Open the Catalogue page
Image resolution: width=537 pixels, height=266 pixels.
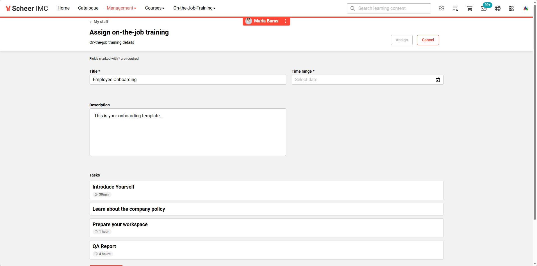pyautogui.click(x=88, y=8)
